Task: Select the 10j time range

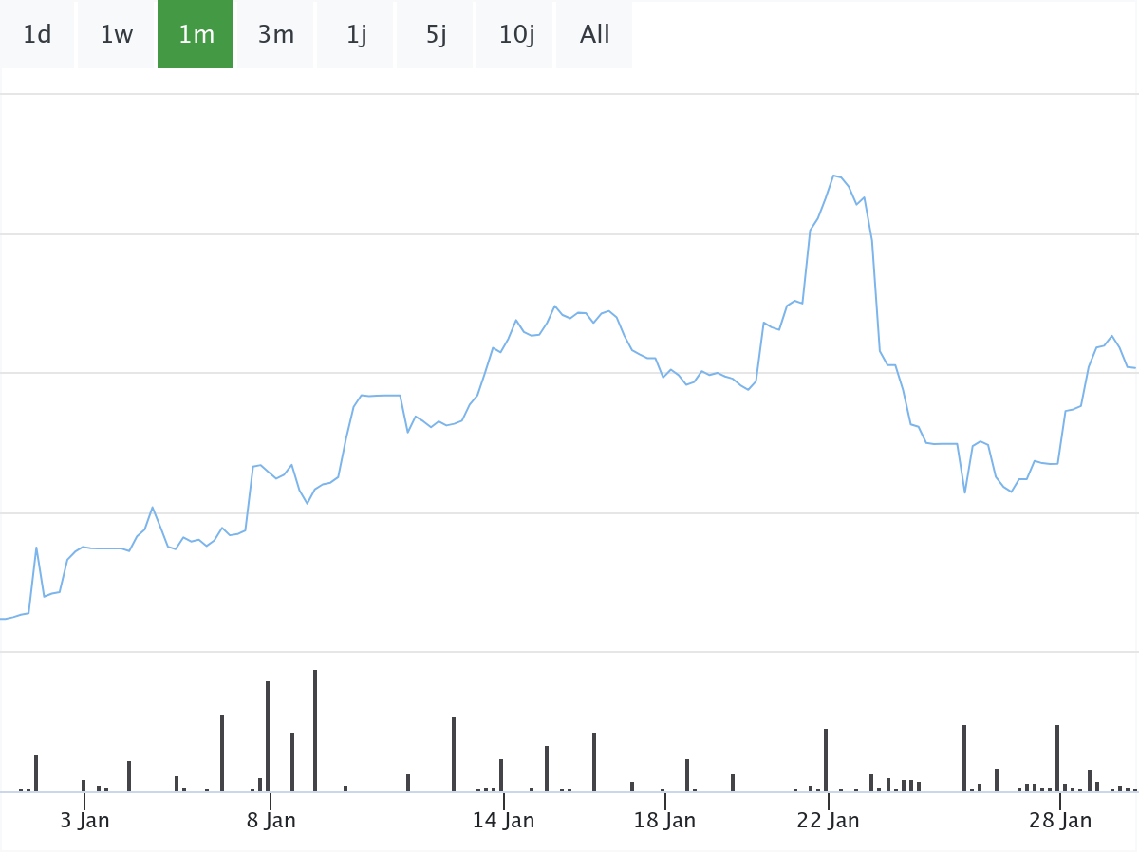Action: pos(515,35)
